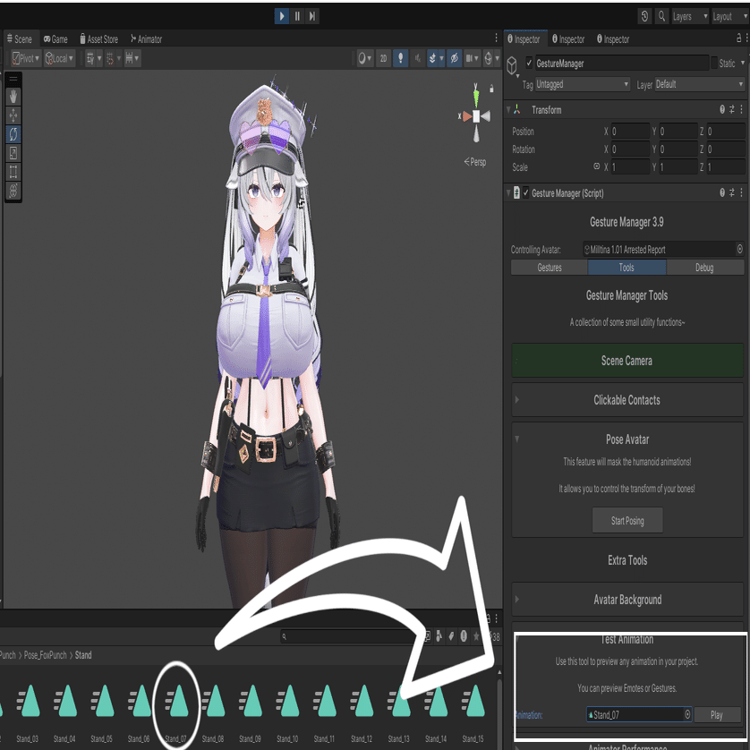
Task: Open the Layer Default dropdown
Action: (x=699, y=85)
